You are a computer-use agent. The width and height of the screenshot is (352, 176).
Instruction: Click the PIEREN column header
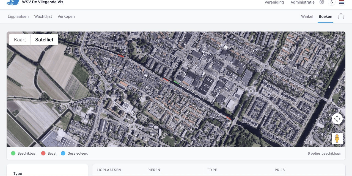[x=154, y=170]
